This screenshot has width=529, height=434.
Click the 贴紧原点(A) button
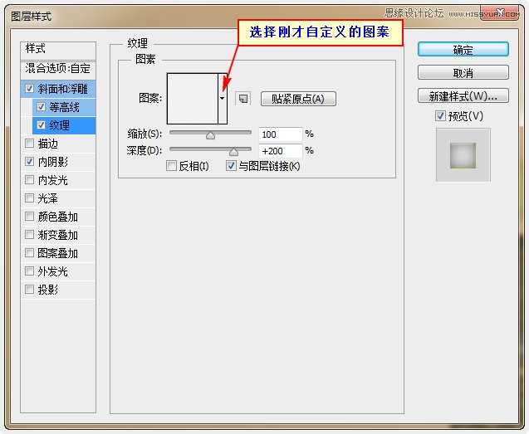click(x=298, y=99)
